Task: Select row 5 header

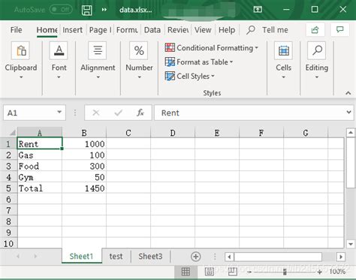Action: pos(8,188)
